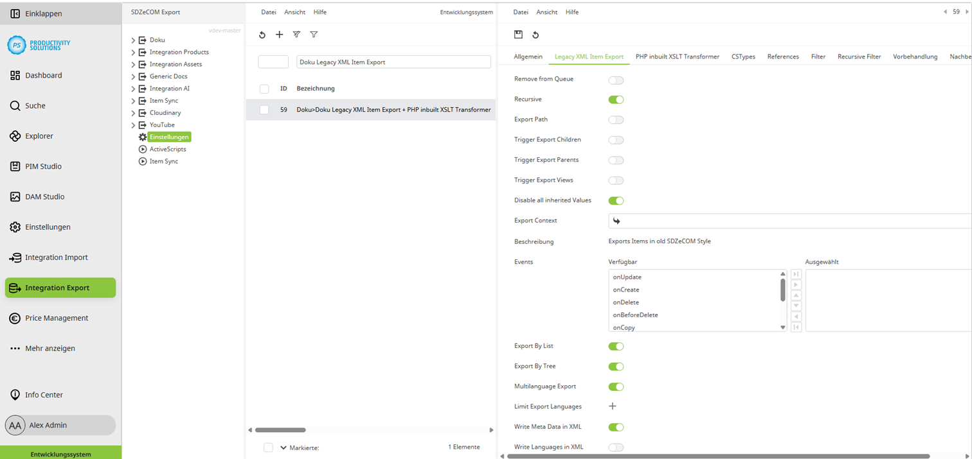Check the checkbox for export row 59
This screenshot has width=972, height=459.
264,109
